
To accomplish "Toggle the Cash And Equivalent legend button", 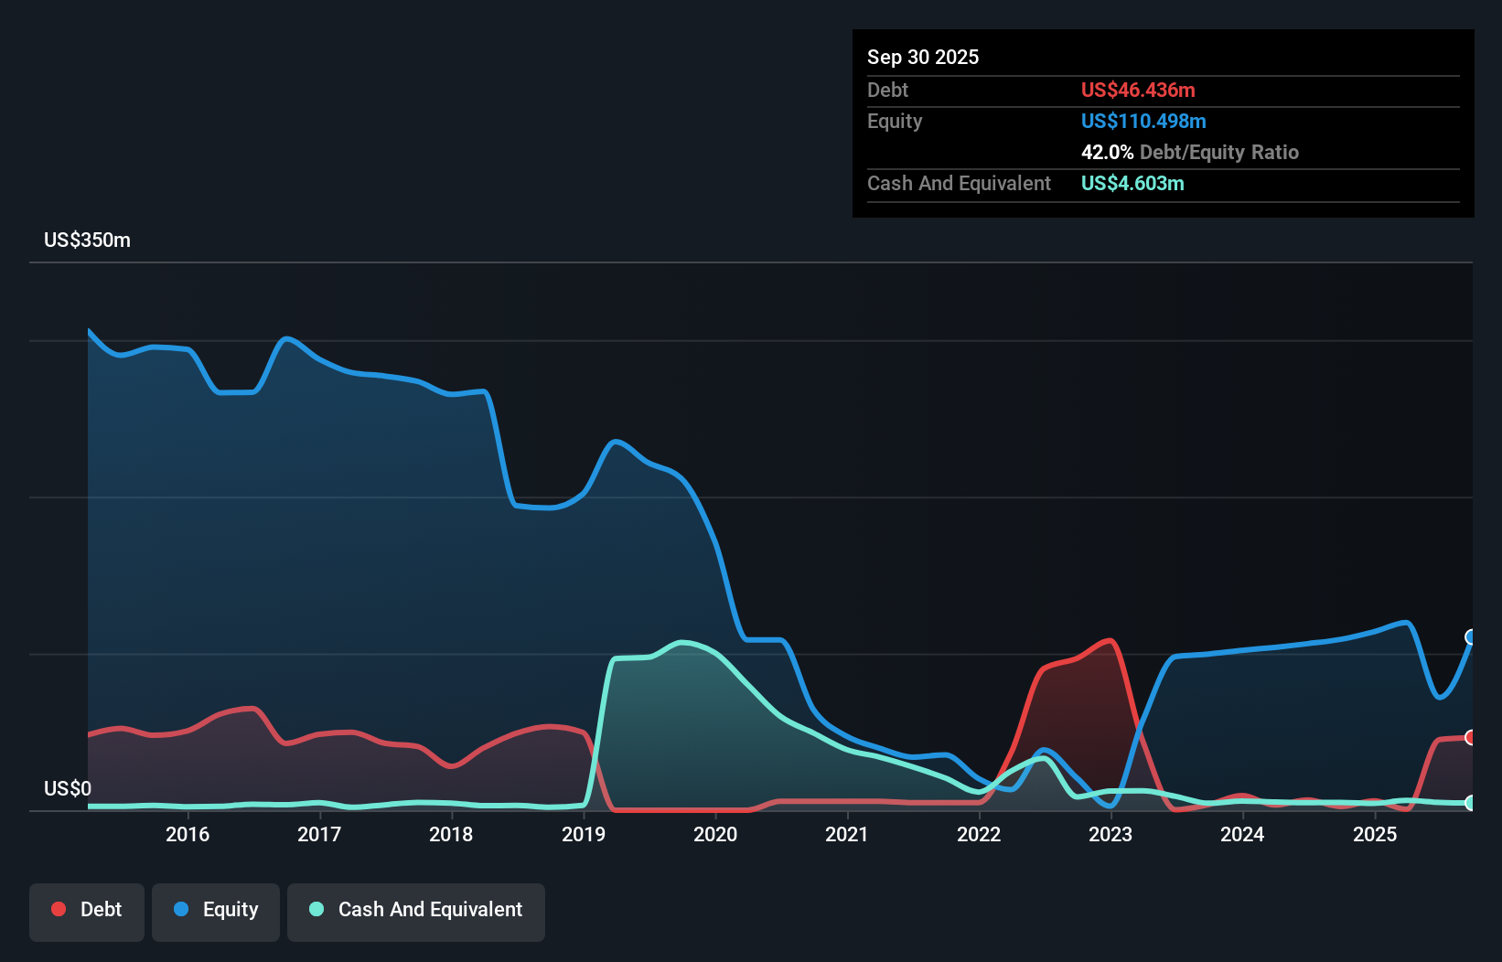I will (416, 912).
